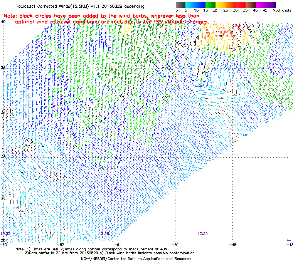Click the red 30-35 knots legend color
Image resolution: width=293 pixels, height=265 pixels.
241,5
